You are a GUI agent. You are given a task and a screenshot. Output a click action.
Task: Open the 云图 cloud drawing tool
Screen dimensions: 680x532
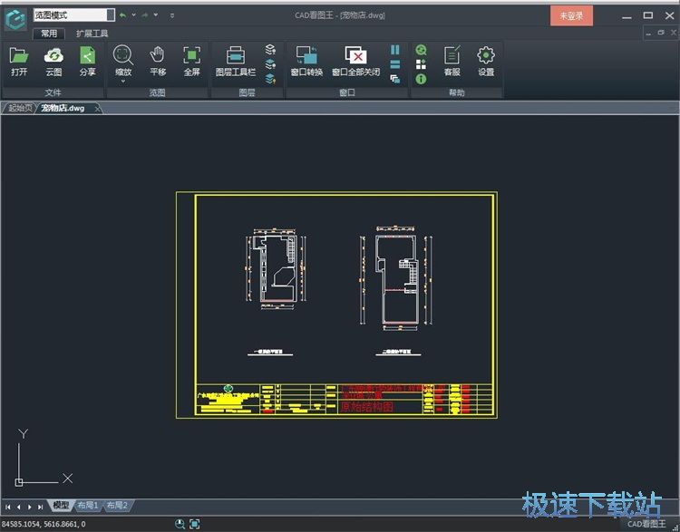pyautogui.click(x=53, y=60)
